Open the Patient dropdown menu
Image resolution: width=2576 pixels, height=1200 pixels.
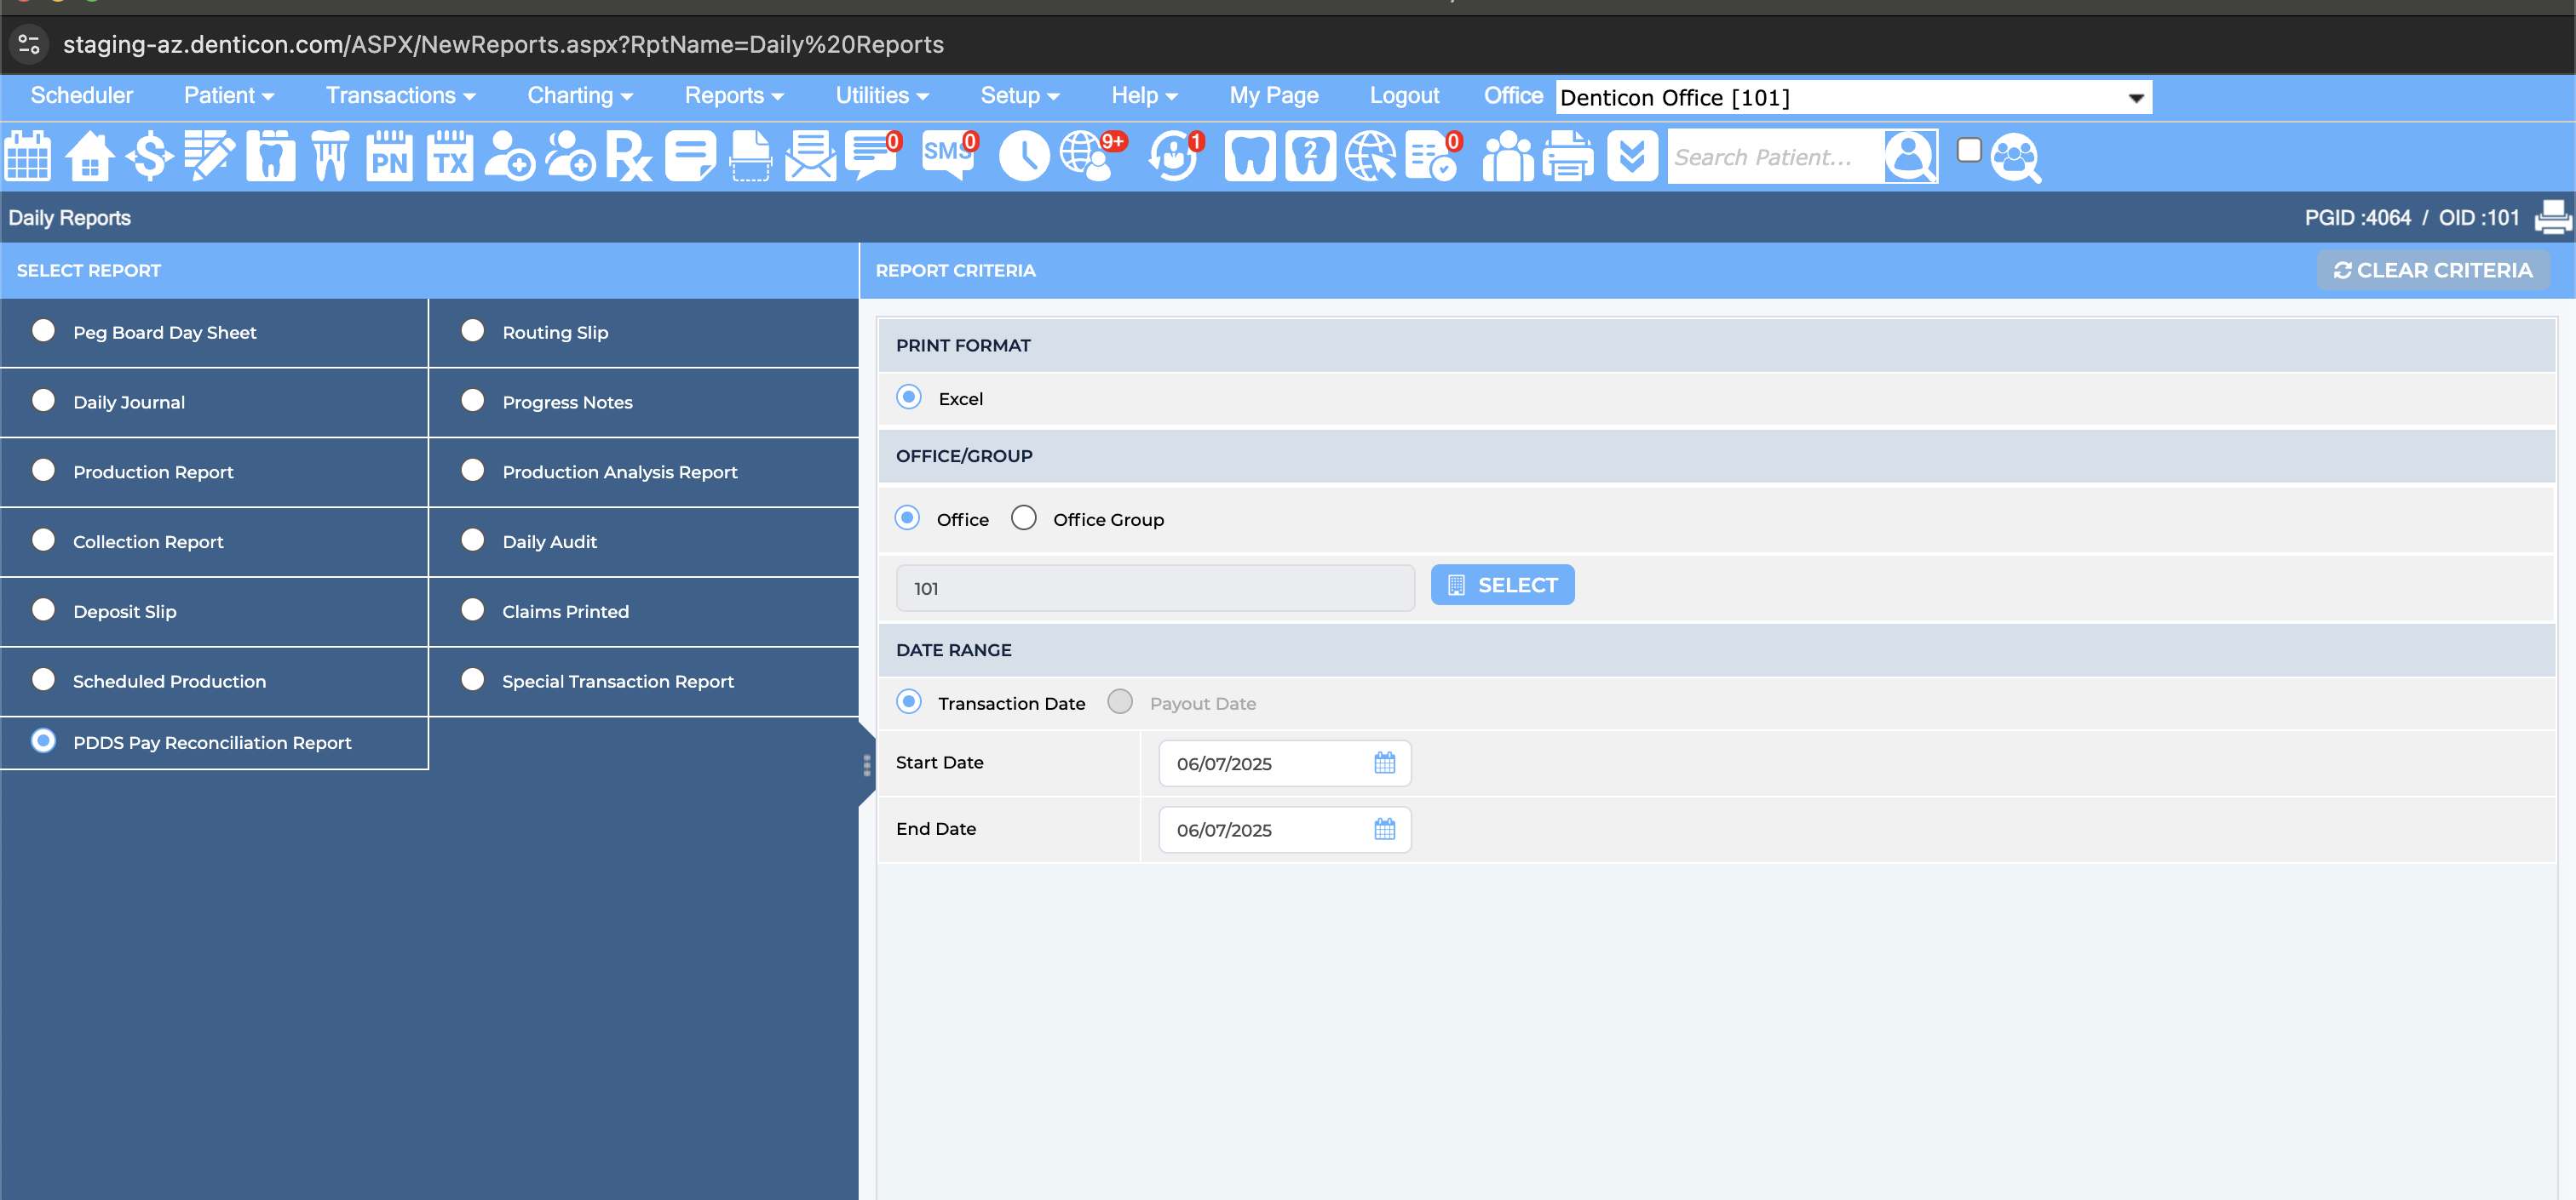pyautogui.click(x=228, y=95)
